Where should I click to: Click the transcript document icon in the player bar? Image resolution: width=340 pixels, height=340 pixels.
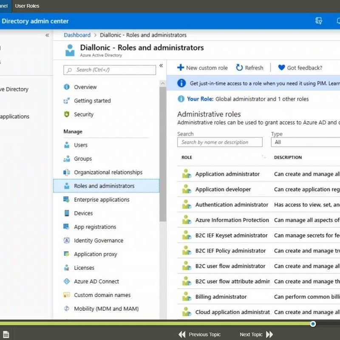tap(6, 334)
